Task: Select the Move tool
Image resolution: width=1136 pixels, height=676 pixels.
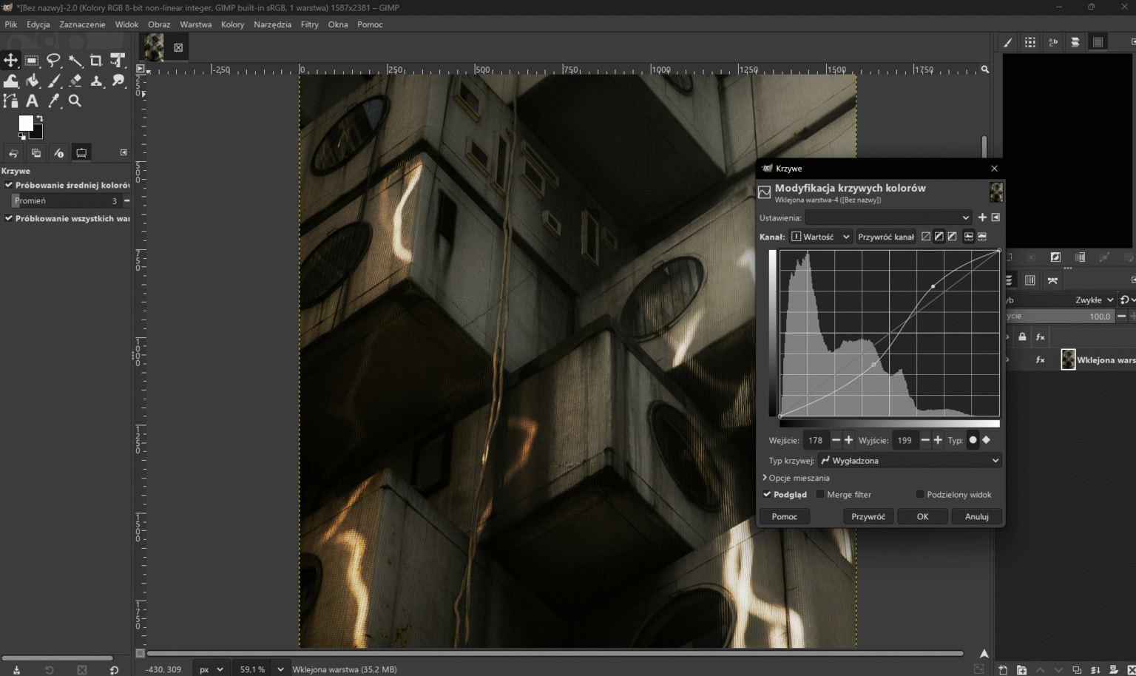Action: click(10, 60)
